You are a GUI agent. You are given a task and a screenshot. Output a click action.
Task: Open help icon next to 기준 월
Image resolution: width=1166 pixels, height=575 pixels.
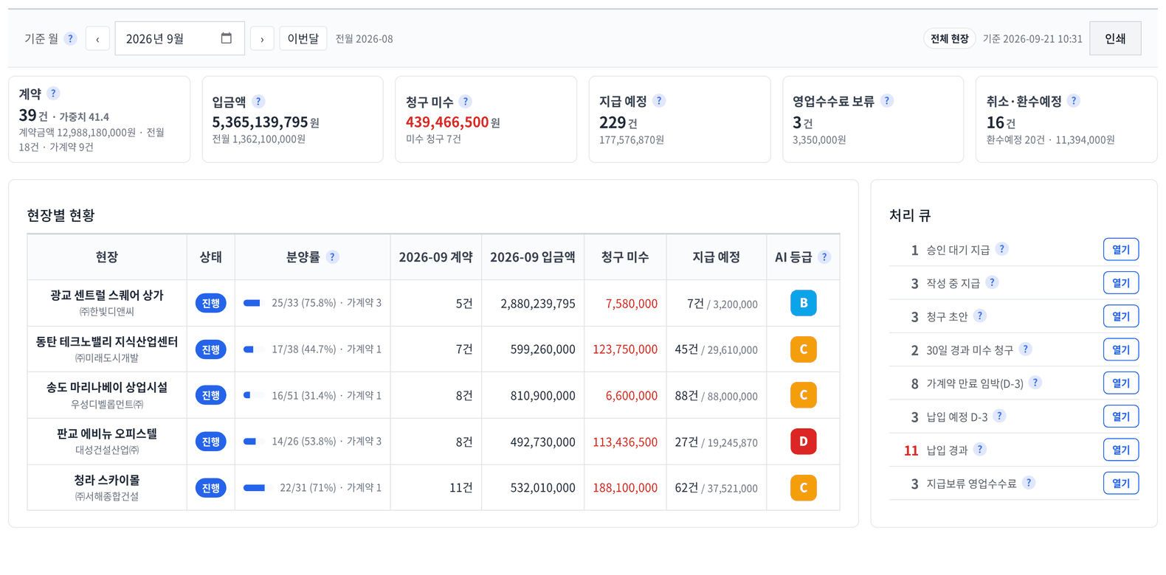(70, 38)
